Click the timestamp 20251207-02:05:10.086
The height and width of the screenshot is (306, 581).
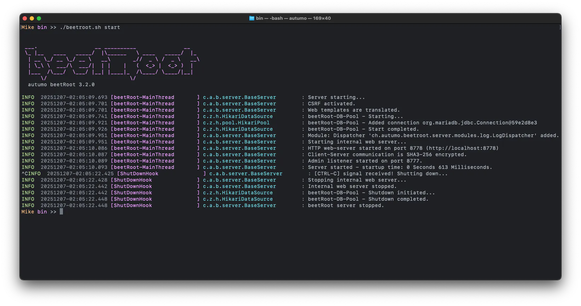[74, 148]
